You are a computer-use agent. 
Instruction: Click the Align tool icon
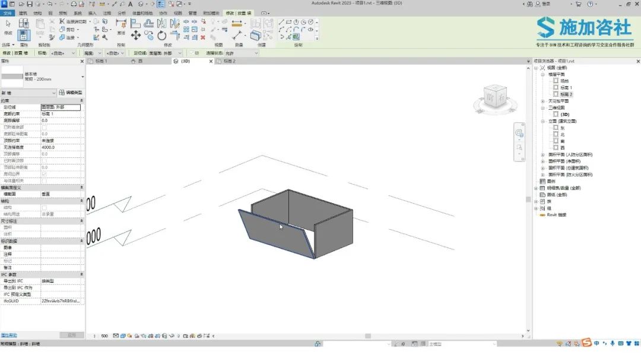(x=135, y=23)
